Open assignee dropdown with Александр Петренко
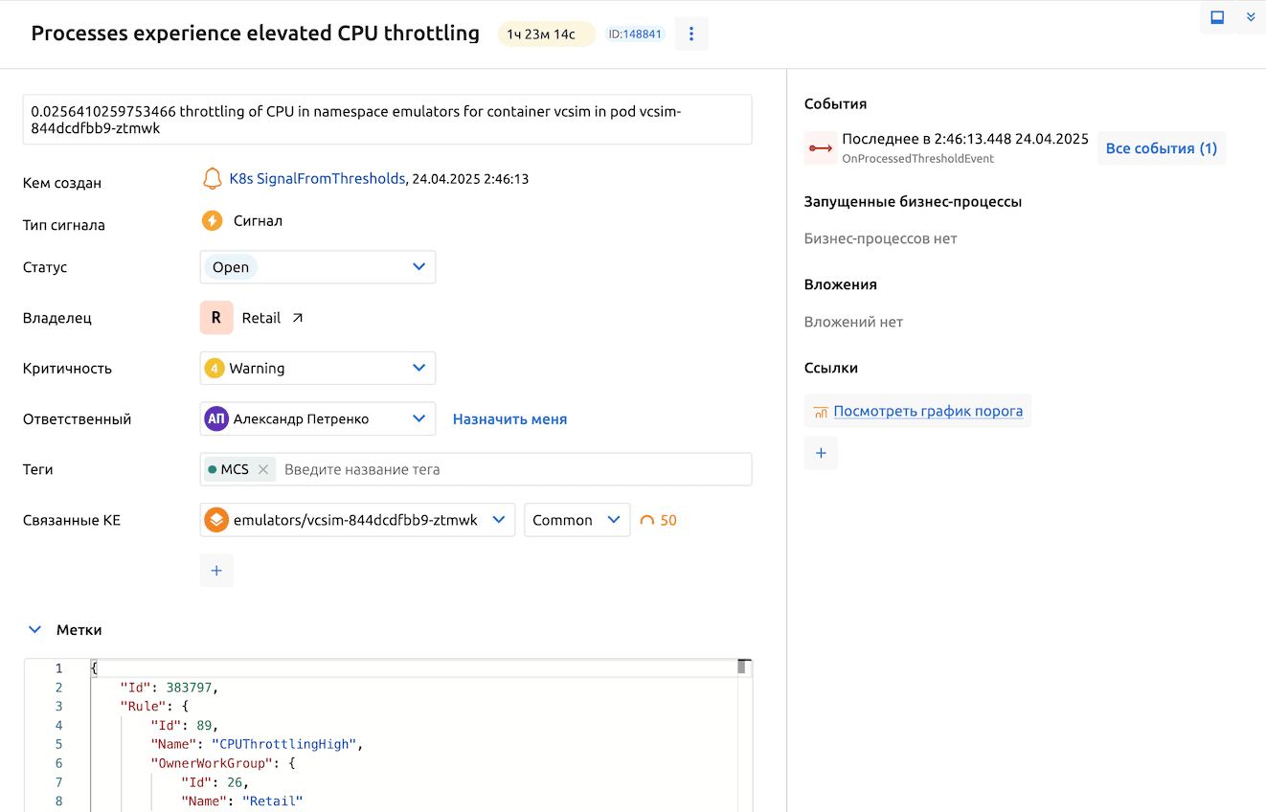1266x812 pixels. click(x=318, y=418)
